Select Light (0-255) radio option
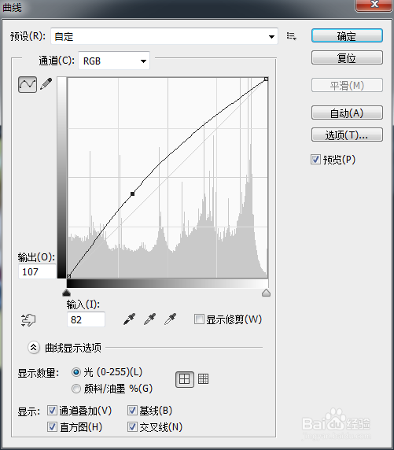Viewport: 394px width, 450px height. click(76, 372)
